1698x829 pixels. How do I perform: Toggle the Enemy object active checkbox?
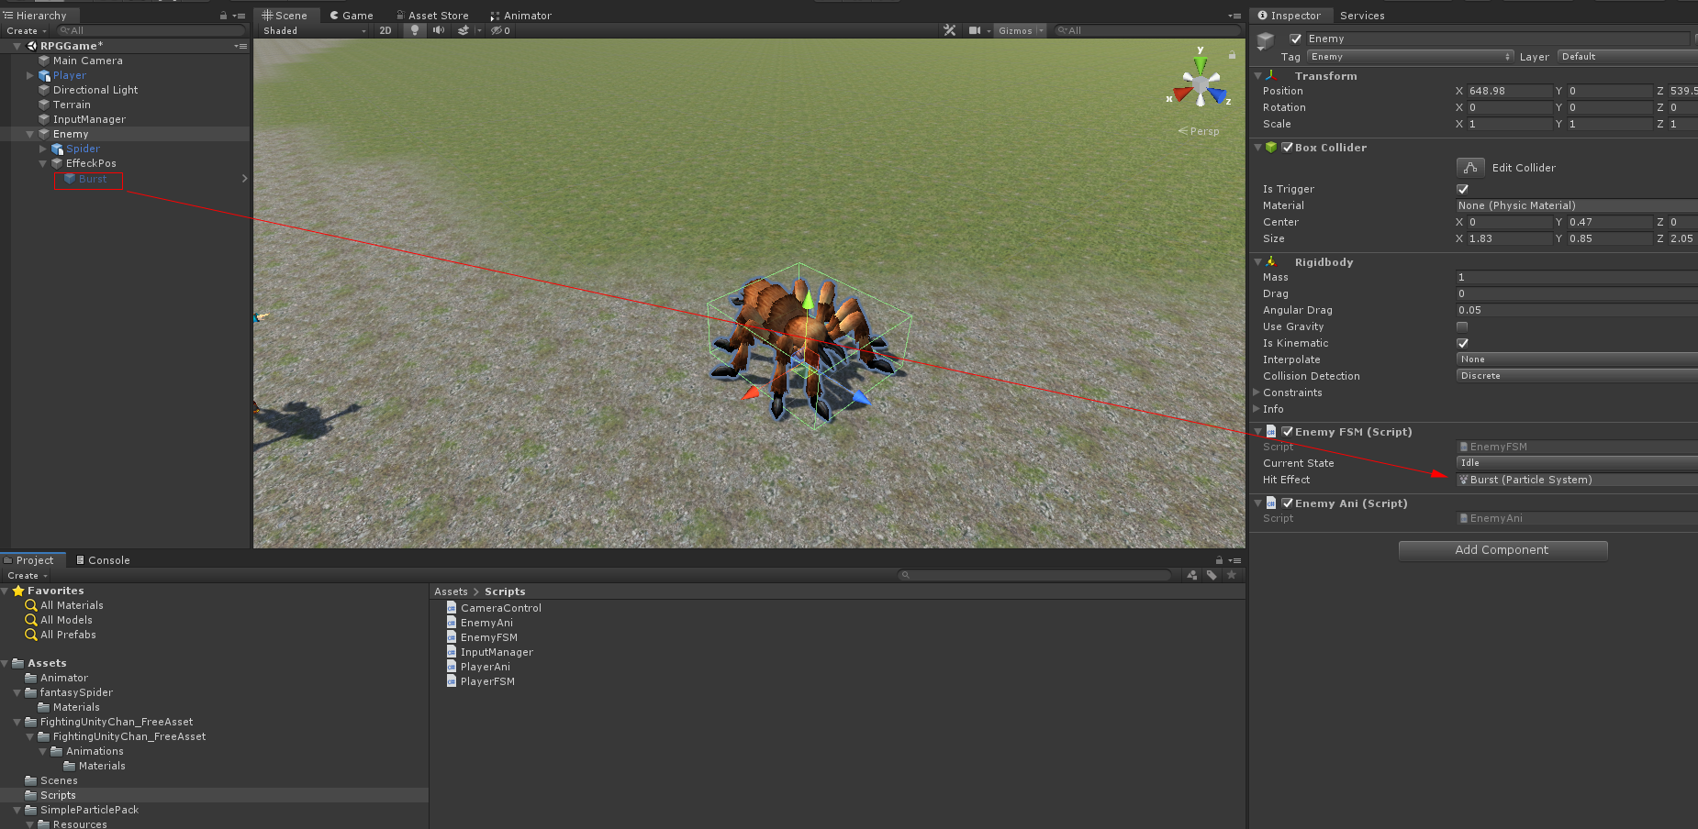tap(1296, 39)
